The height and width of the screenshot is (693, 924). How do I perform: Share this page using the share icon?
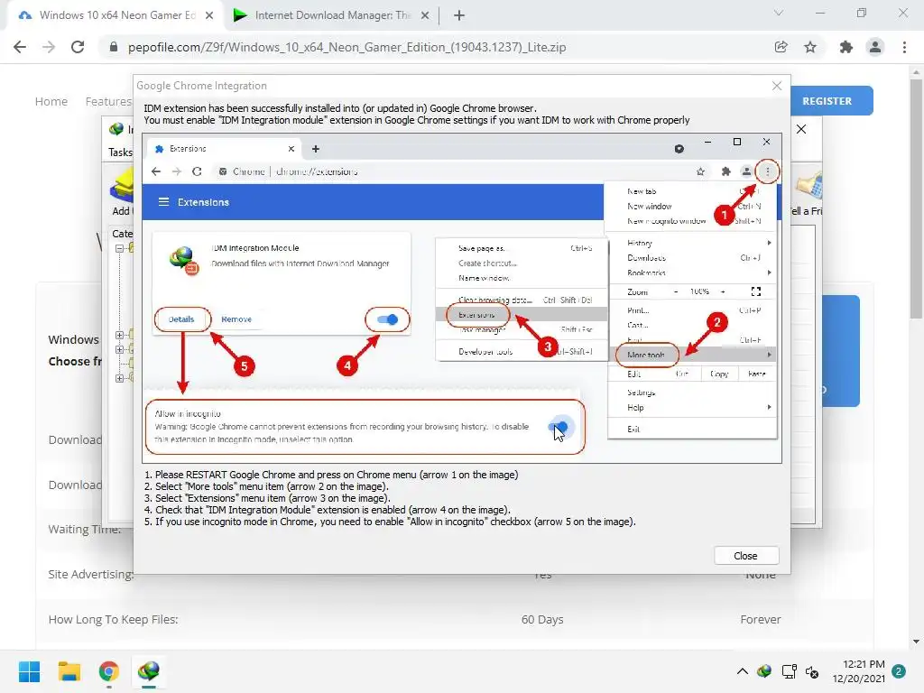(x=781, y=47)
